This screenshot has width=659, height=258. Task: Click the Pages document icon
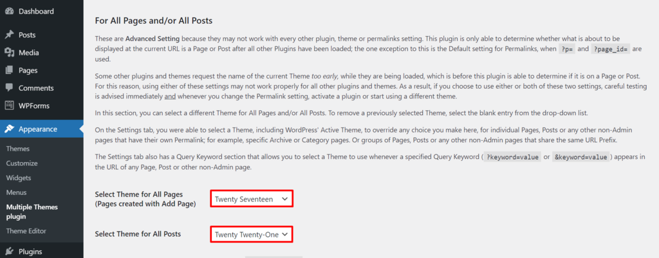pyautogui.click(x=9, y=70)
